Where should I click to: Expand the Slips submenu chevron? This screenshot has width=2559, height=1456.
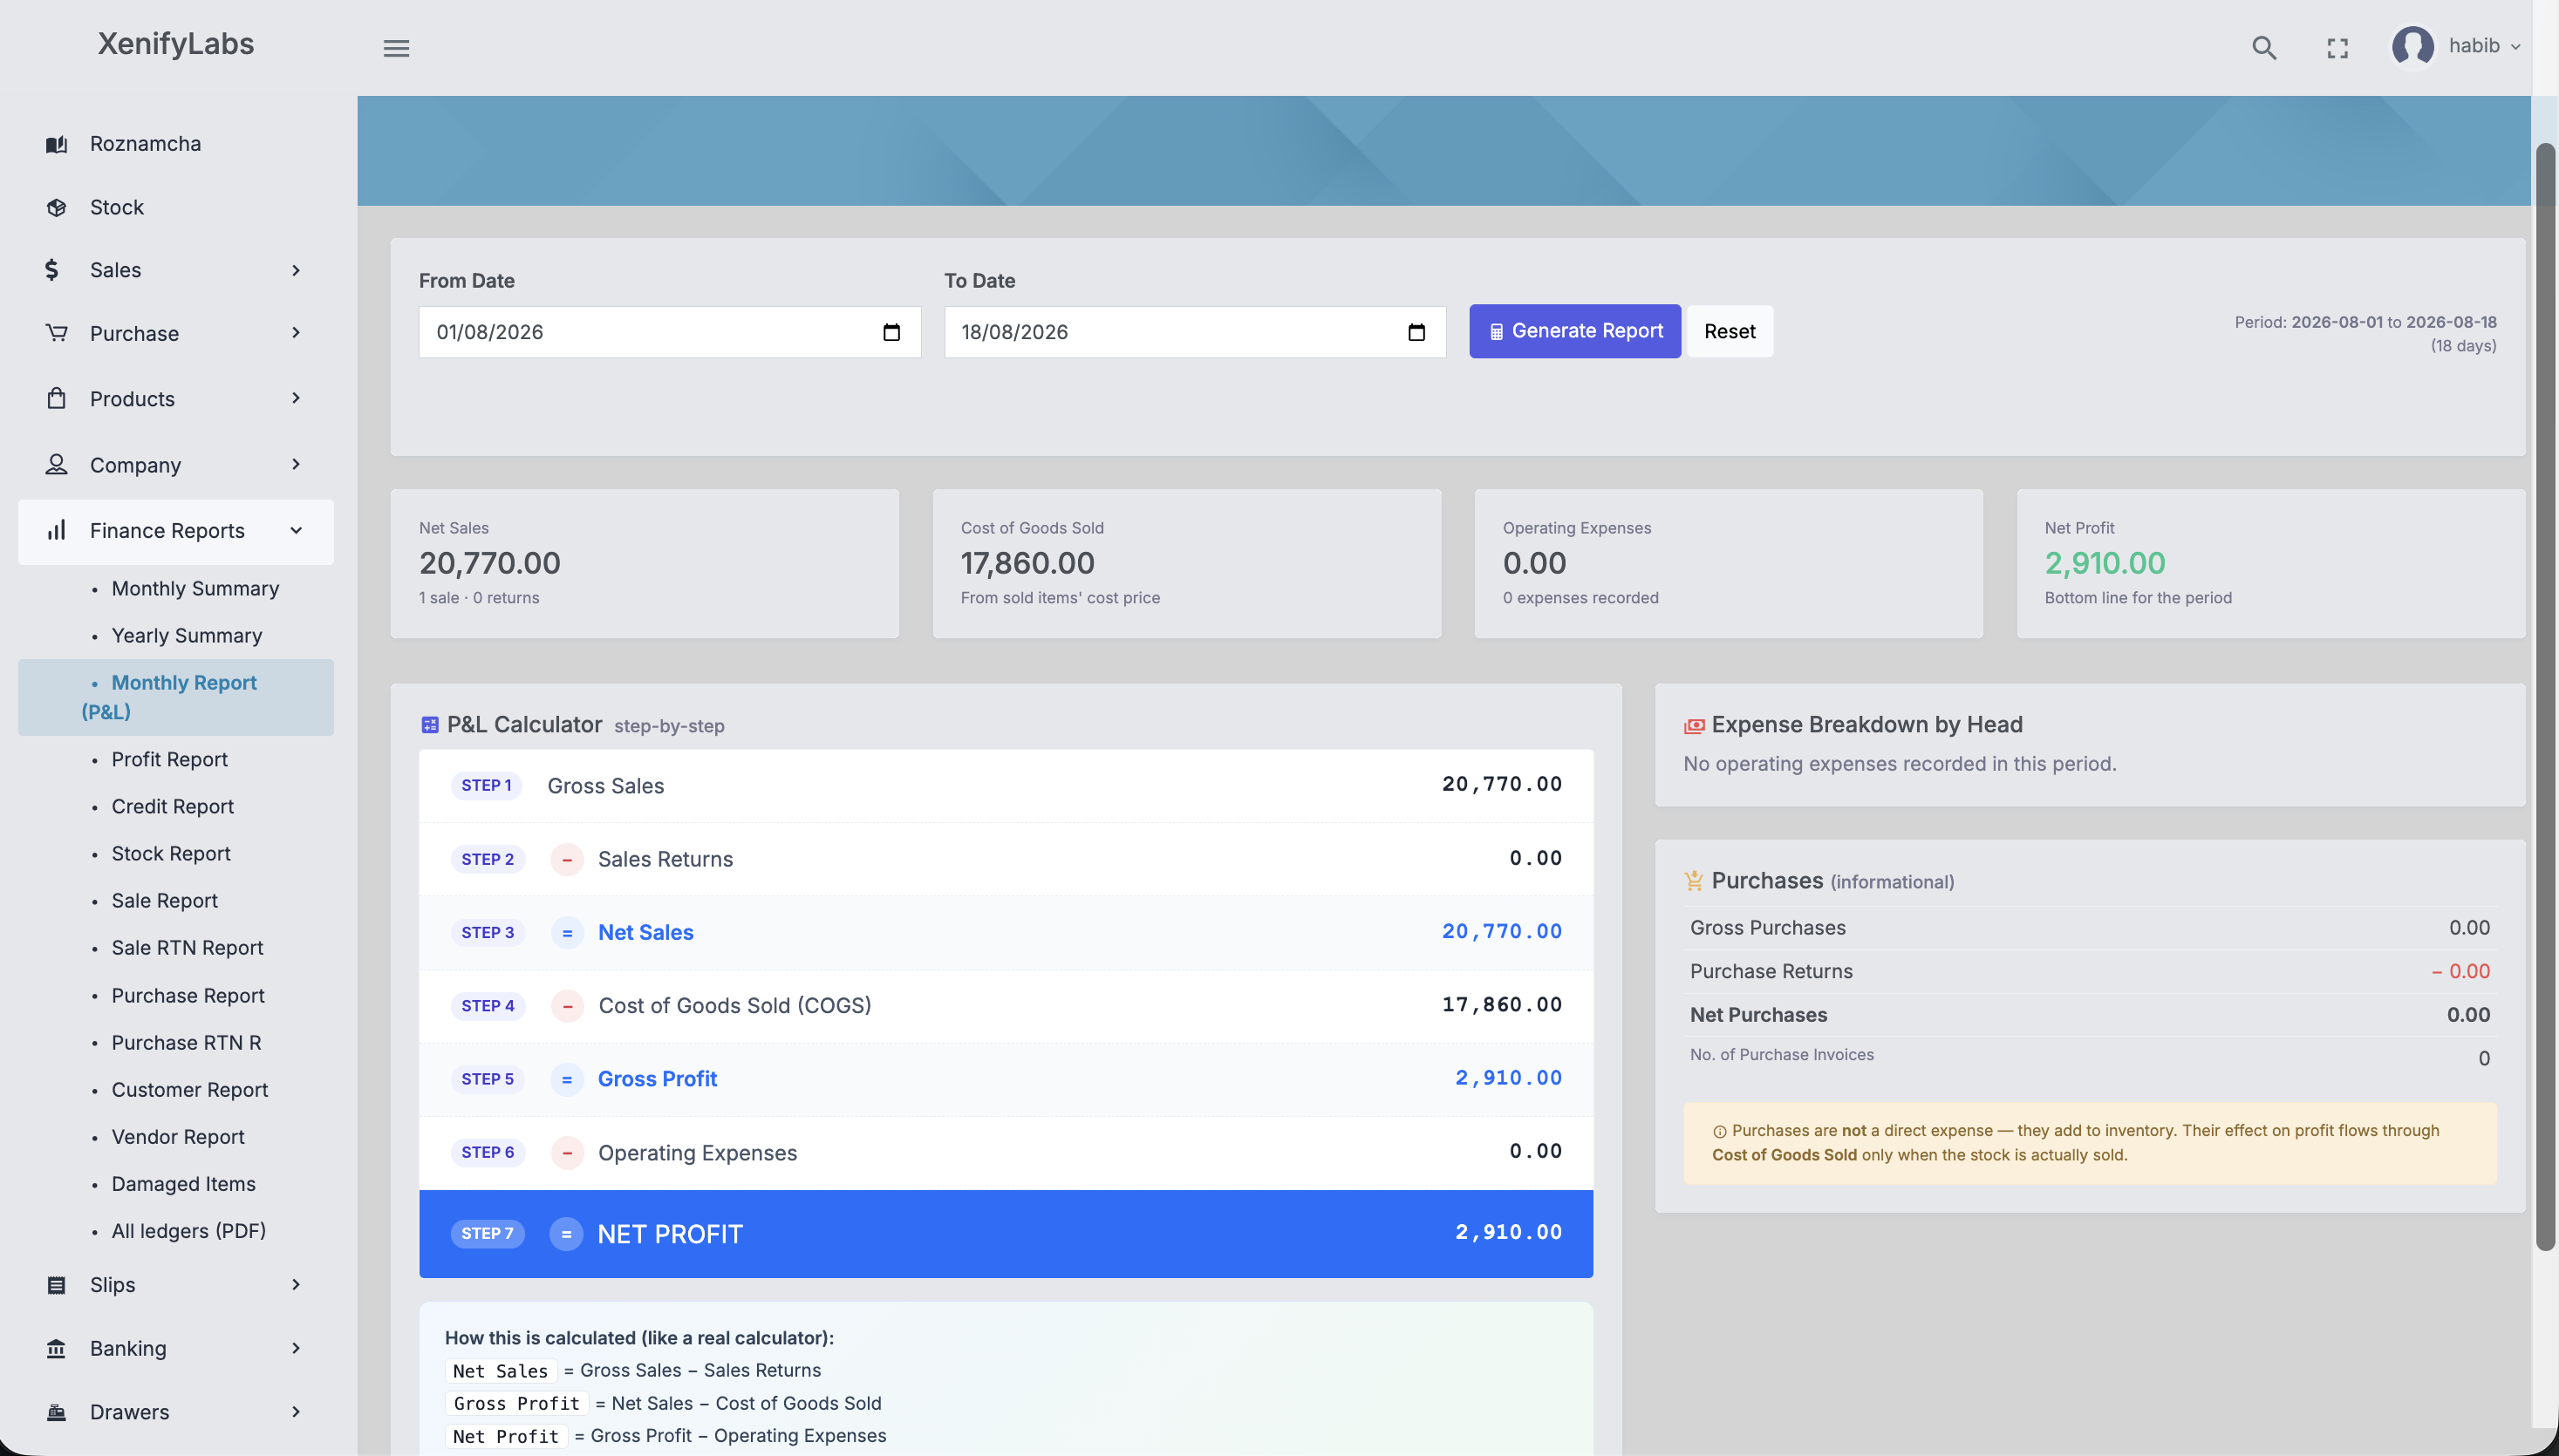[297, 1284]
